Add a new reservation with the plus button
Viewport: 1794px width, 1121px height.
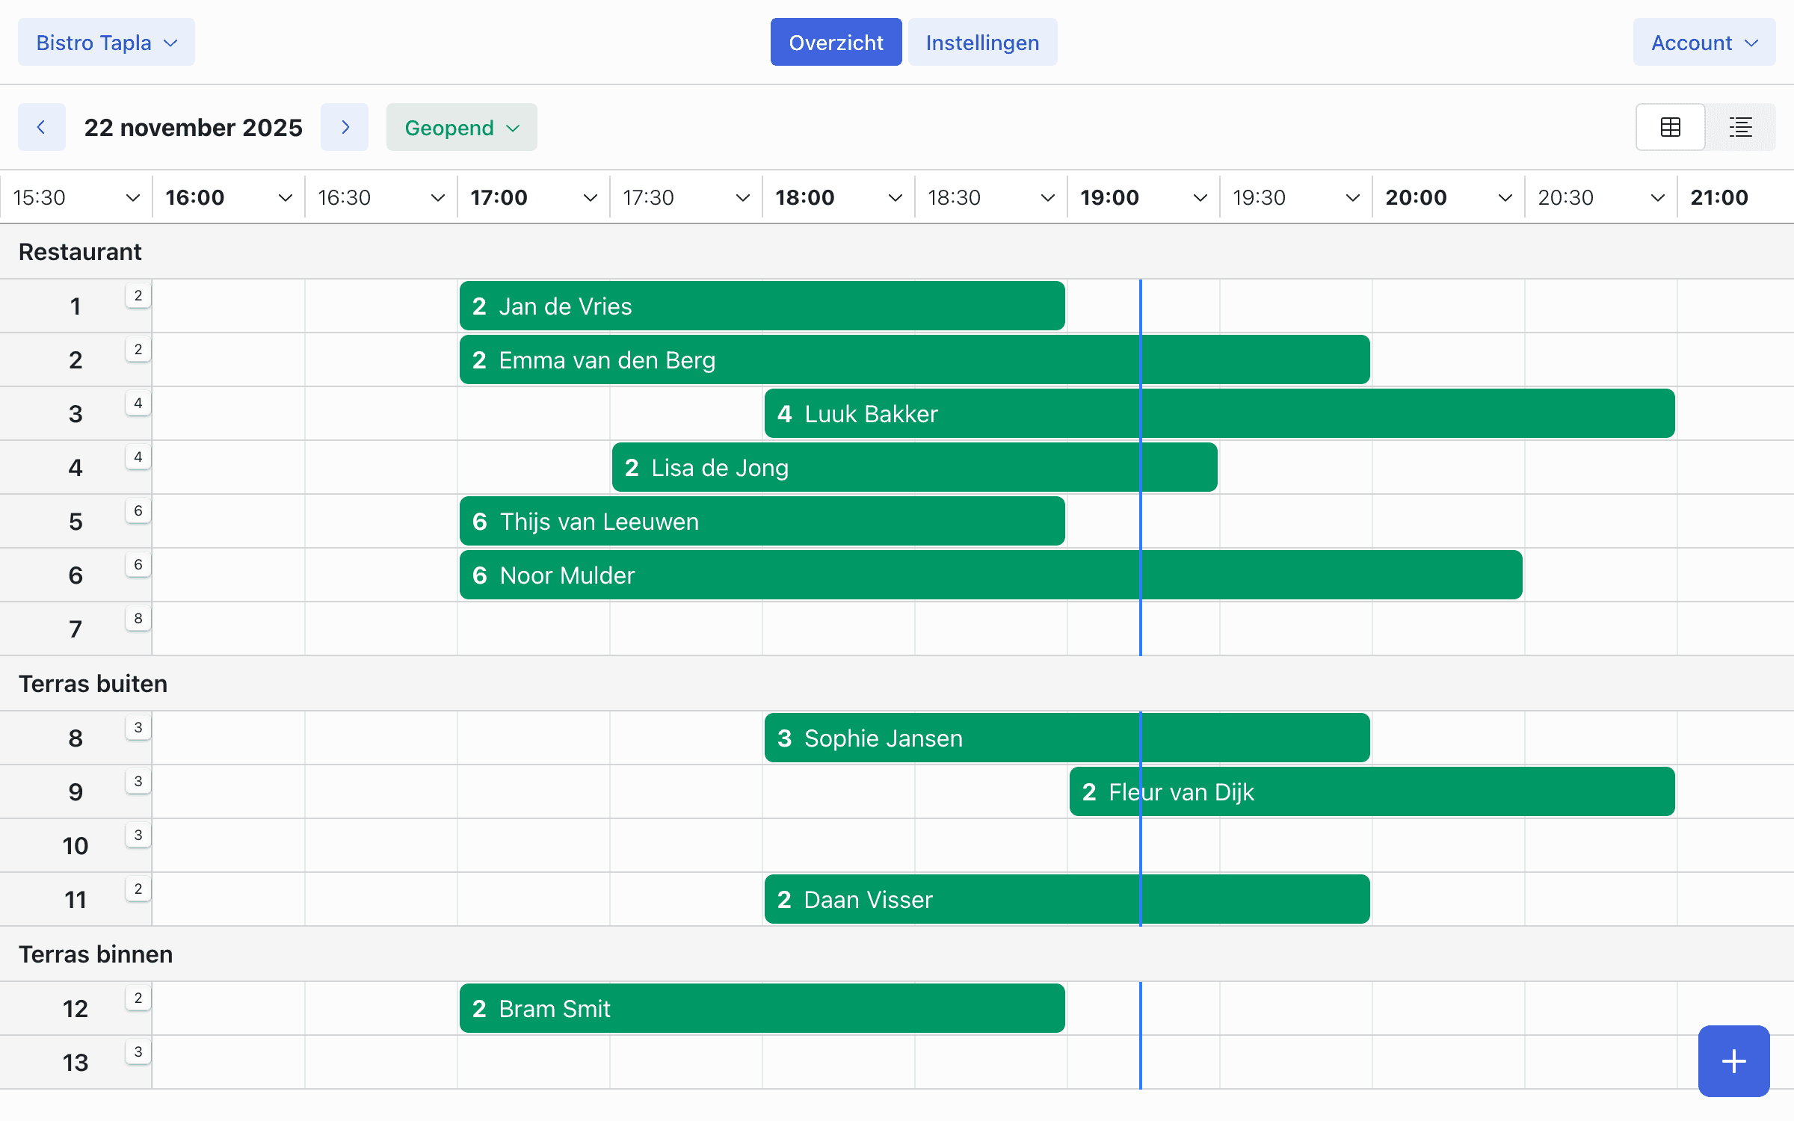coord(1733,1060)
